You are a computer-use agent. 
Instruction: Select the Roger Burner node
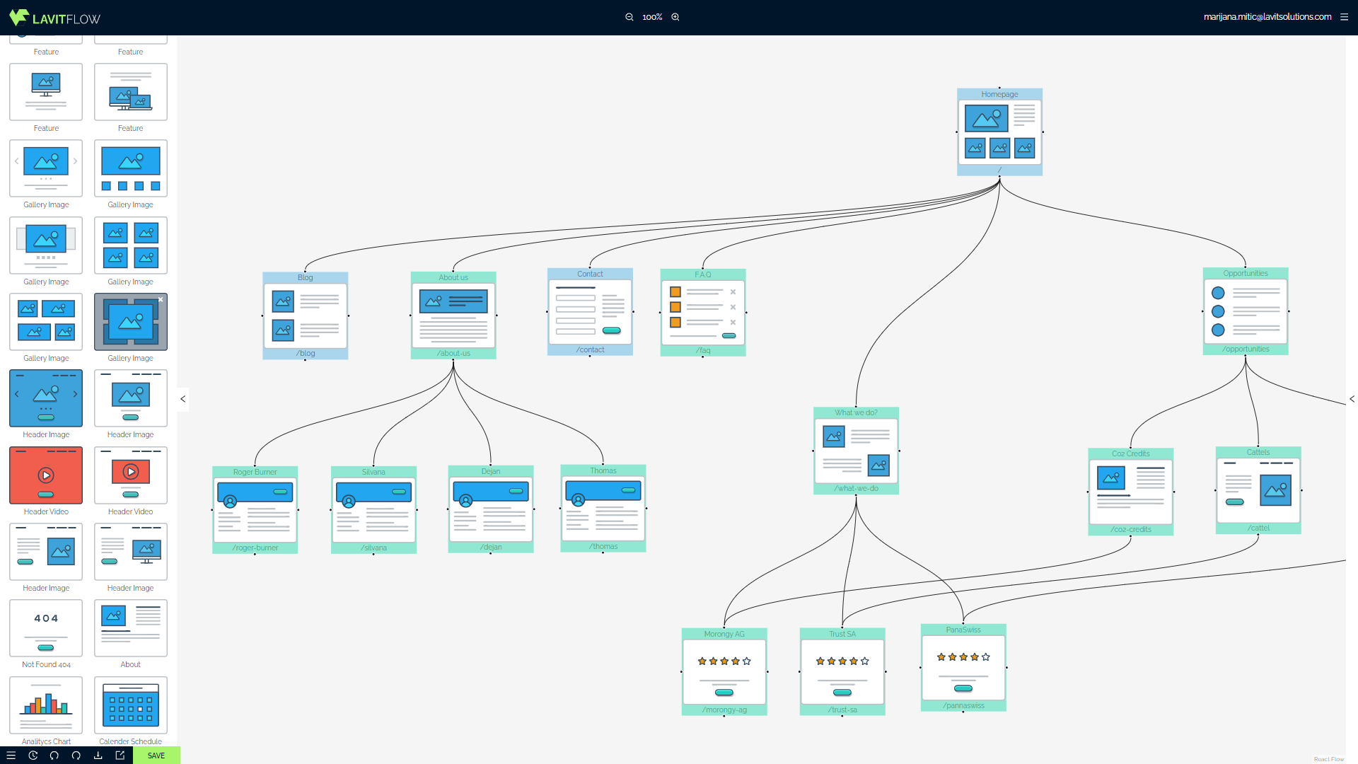[255, 510]
